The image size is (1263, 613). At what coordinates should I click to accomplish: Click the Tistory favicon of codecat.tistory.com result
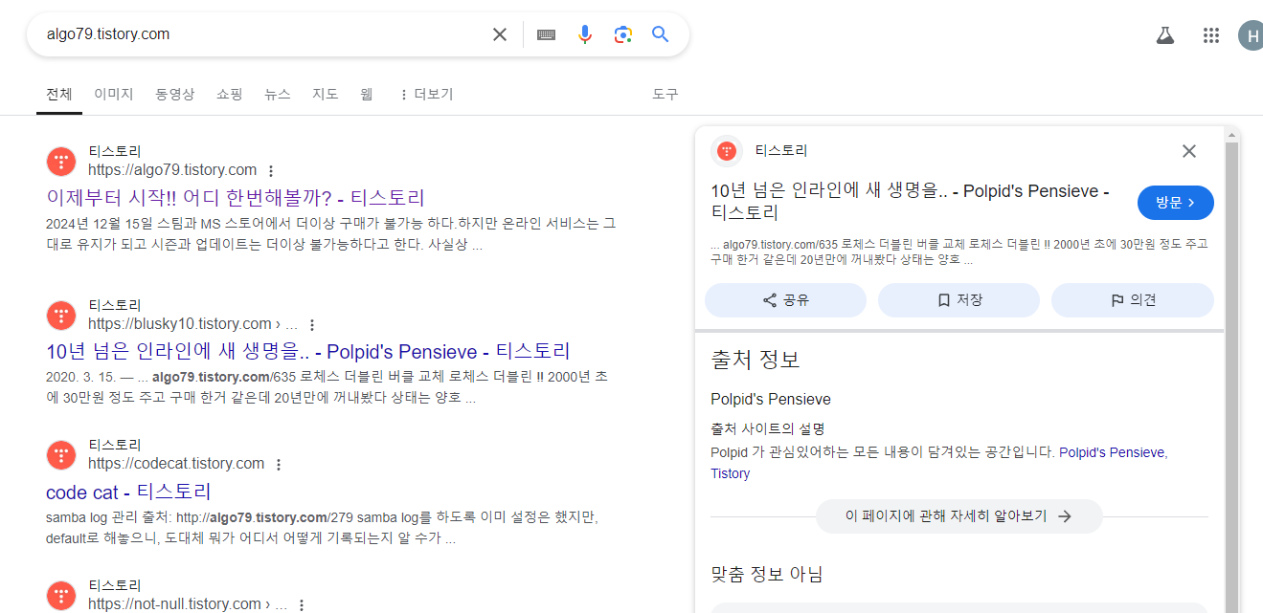point(61,454)
